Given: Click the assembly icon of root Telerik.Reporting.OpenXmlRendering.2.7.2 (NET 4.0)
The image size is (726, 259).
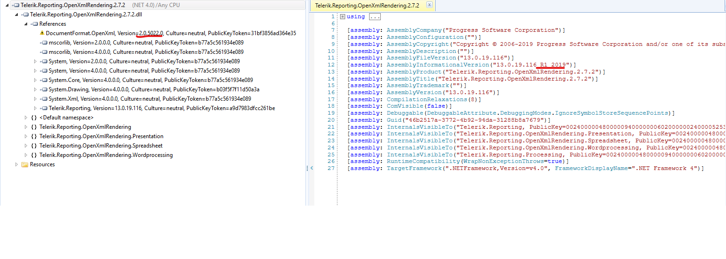Looking at the screenshot, I should click(16, 5).
